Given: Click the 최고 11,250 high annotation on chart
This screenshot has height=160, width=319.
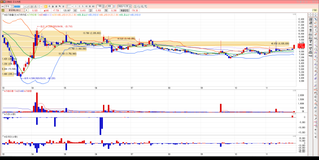Looking at the screenshot, I should pos(55,27).
